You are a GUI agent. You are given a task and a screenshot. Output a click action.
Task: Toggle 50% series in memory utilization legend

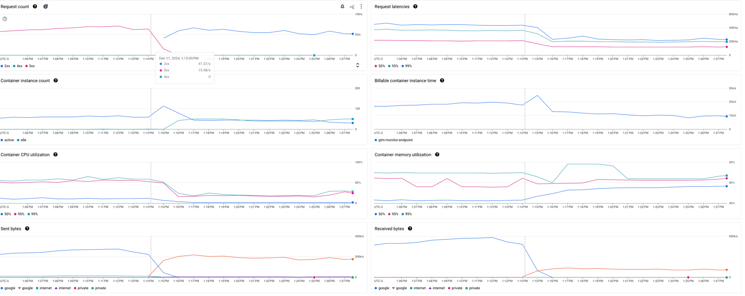tap(380, 214)
